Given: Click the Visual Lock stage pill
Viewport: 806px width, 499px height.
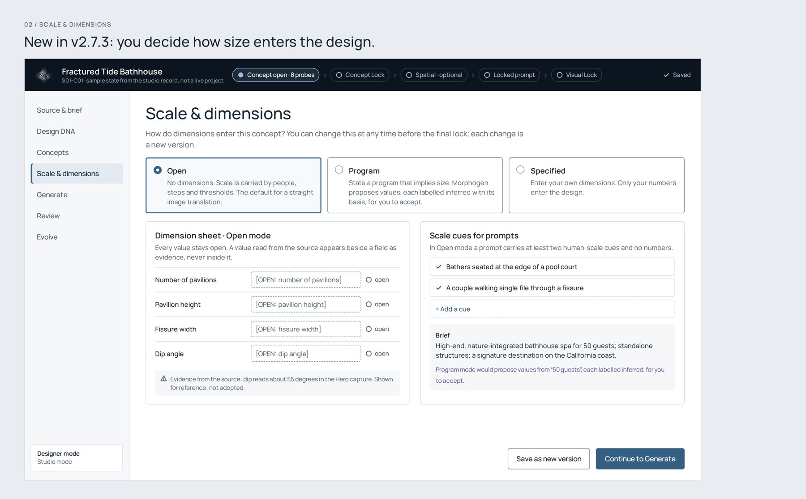Looking at the screenshot, I should [x=576, y=75].
